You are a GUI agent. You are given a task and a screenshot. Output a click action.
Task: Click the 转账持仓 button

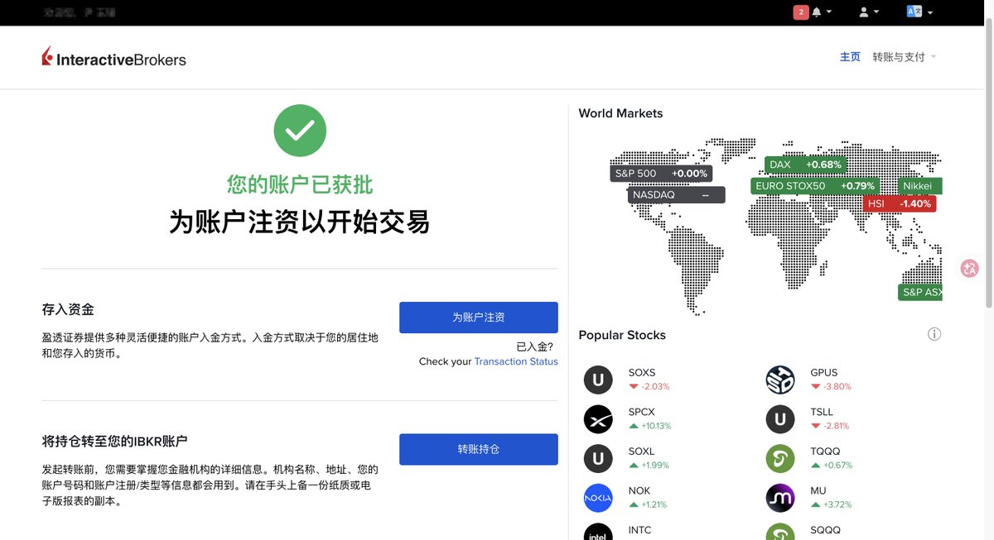(x=479, y=449)
